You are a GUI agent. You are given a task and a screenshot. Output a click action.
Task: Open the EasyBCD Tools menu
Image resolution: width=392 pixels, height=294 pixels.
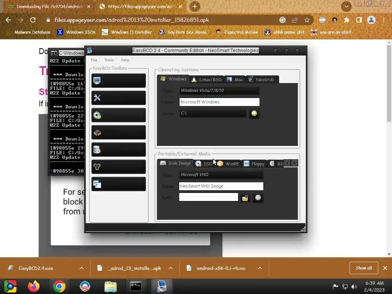coord(109,60)
